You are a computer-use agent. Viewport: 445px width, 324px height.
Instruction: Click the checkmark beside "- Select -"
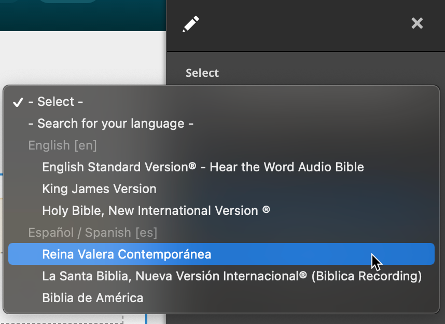coord(18,102)
